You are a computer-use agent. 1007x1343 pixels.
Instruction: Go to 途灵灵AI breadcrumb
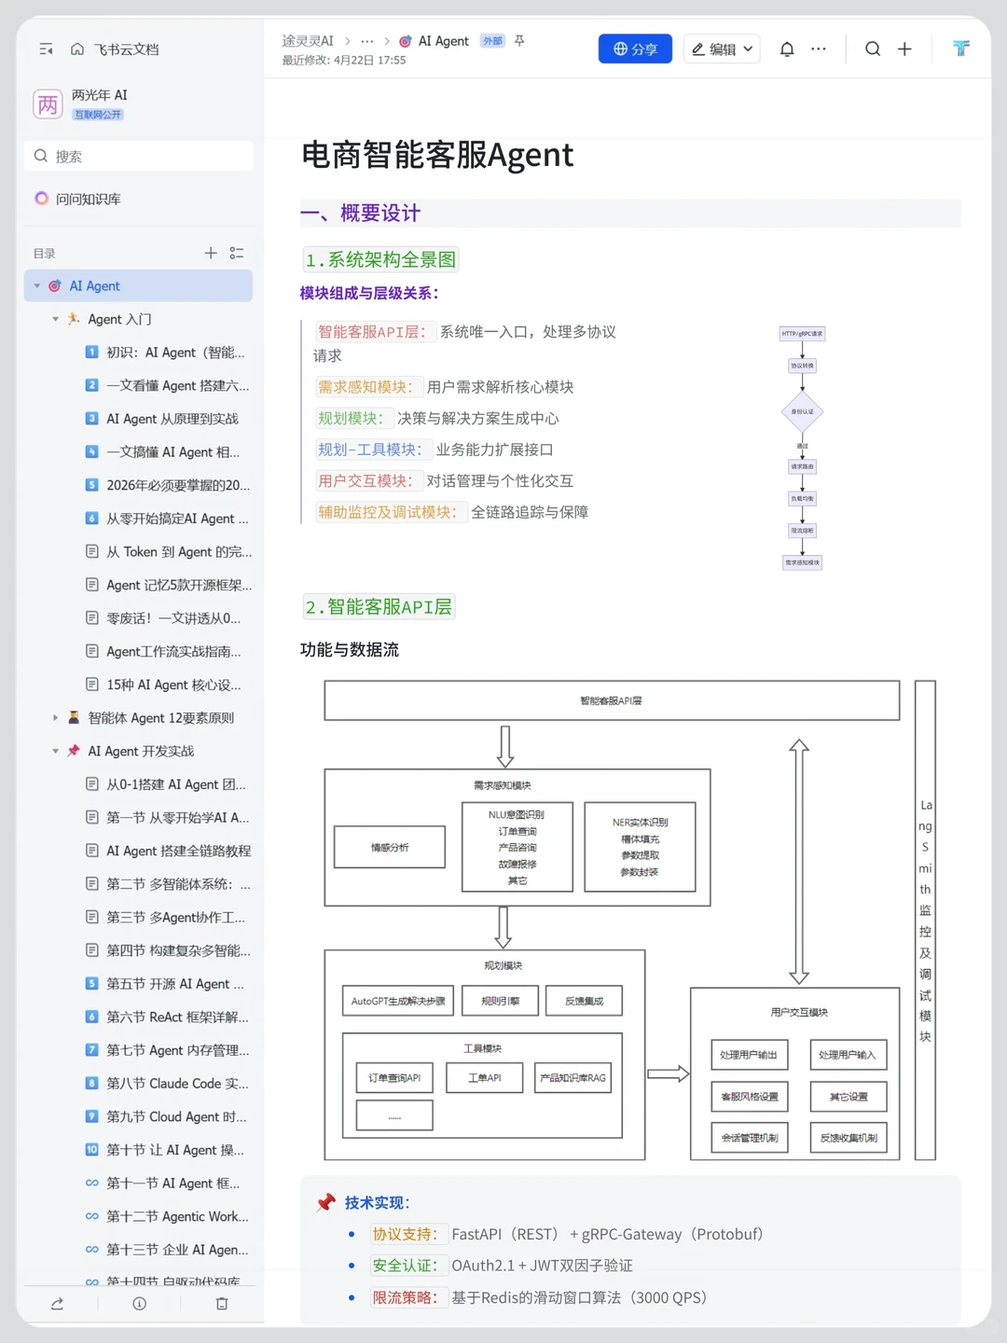point(308,41)
